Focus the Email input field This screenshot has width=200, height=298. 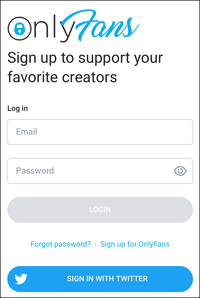tap(100, 132)
